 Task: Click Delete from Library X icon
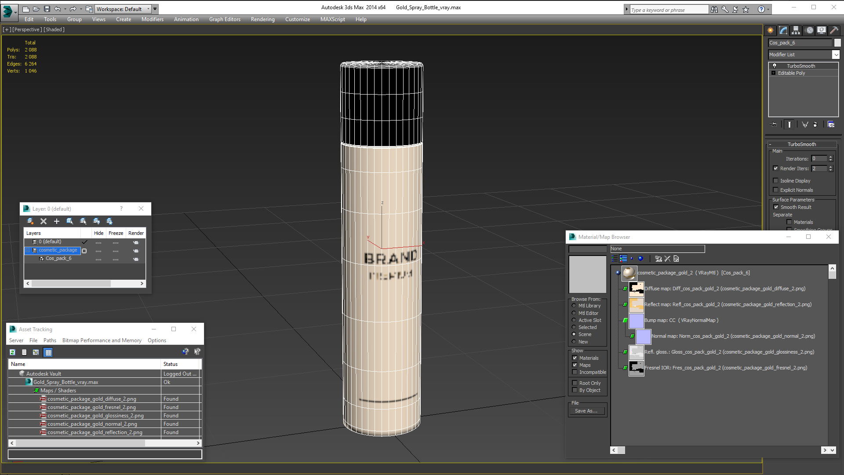pos(667,259)
